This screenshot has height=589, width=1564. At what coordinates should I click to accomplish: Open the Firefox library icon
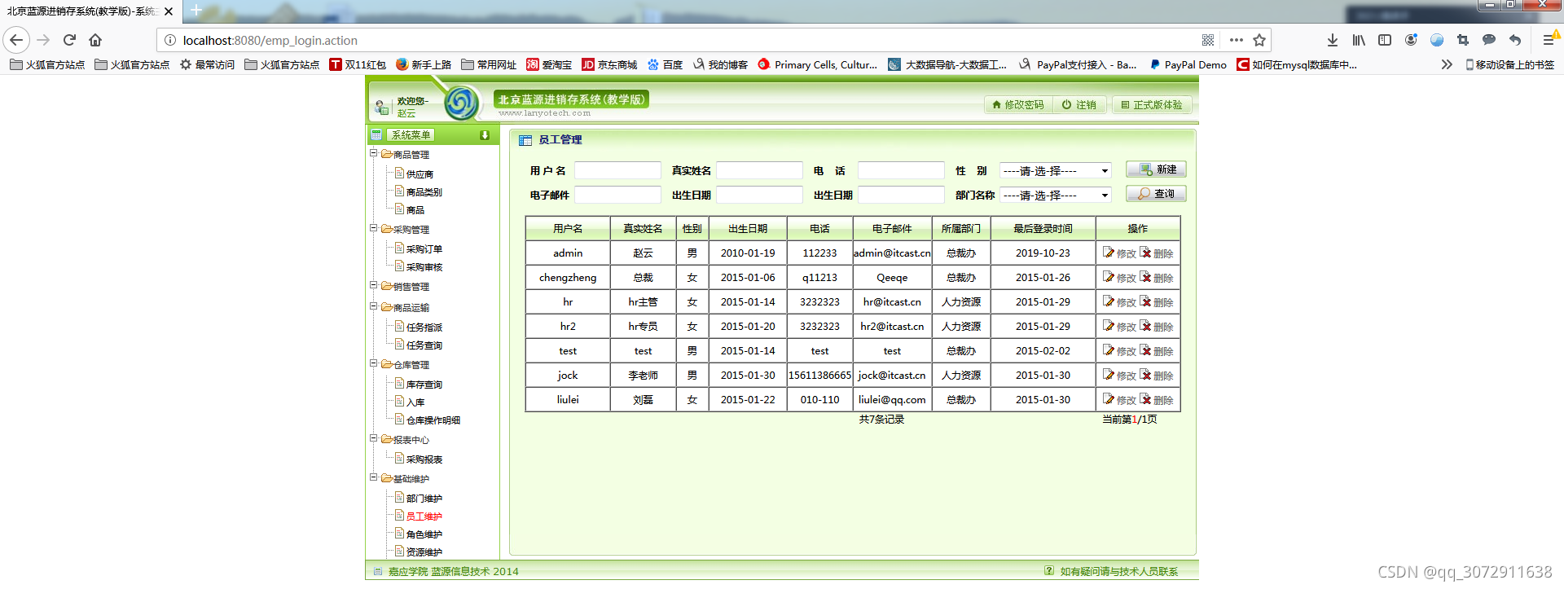[x=1359, y=40]
